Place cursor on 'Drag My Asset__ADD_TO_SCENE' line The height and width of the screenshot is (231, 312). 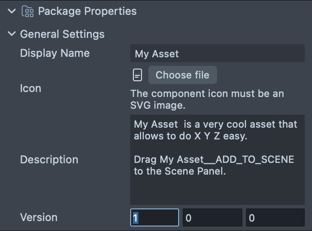214,160
